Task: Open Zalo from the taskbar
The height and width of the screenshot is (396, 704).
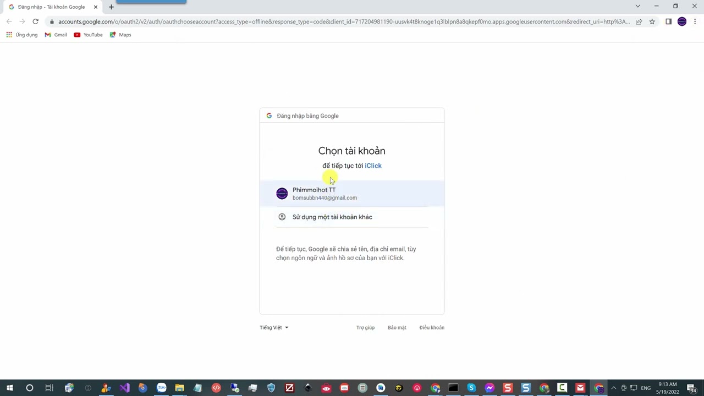Action: (x=161, y=388)
